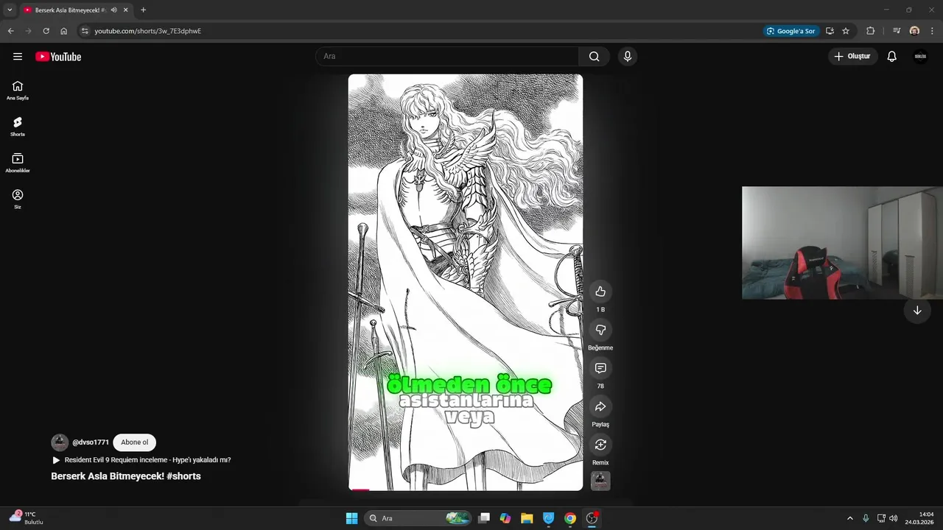Open tab search dropdown arrow
Viewport: 943px width, 530px height.
10,10
